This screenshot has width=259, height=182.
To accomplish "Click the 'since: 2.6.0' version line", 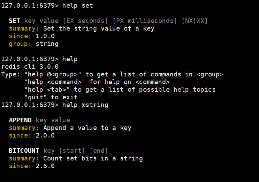I will 32,166.
